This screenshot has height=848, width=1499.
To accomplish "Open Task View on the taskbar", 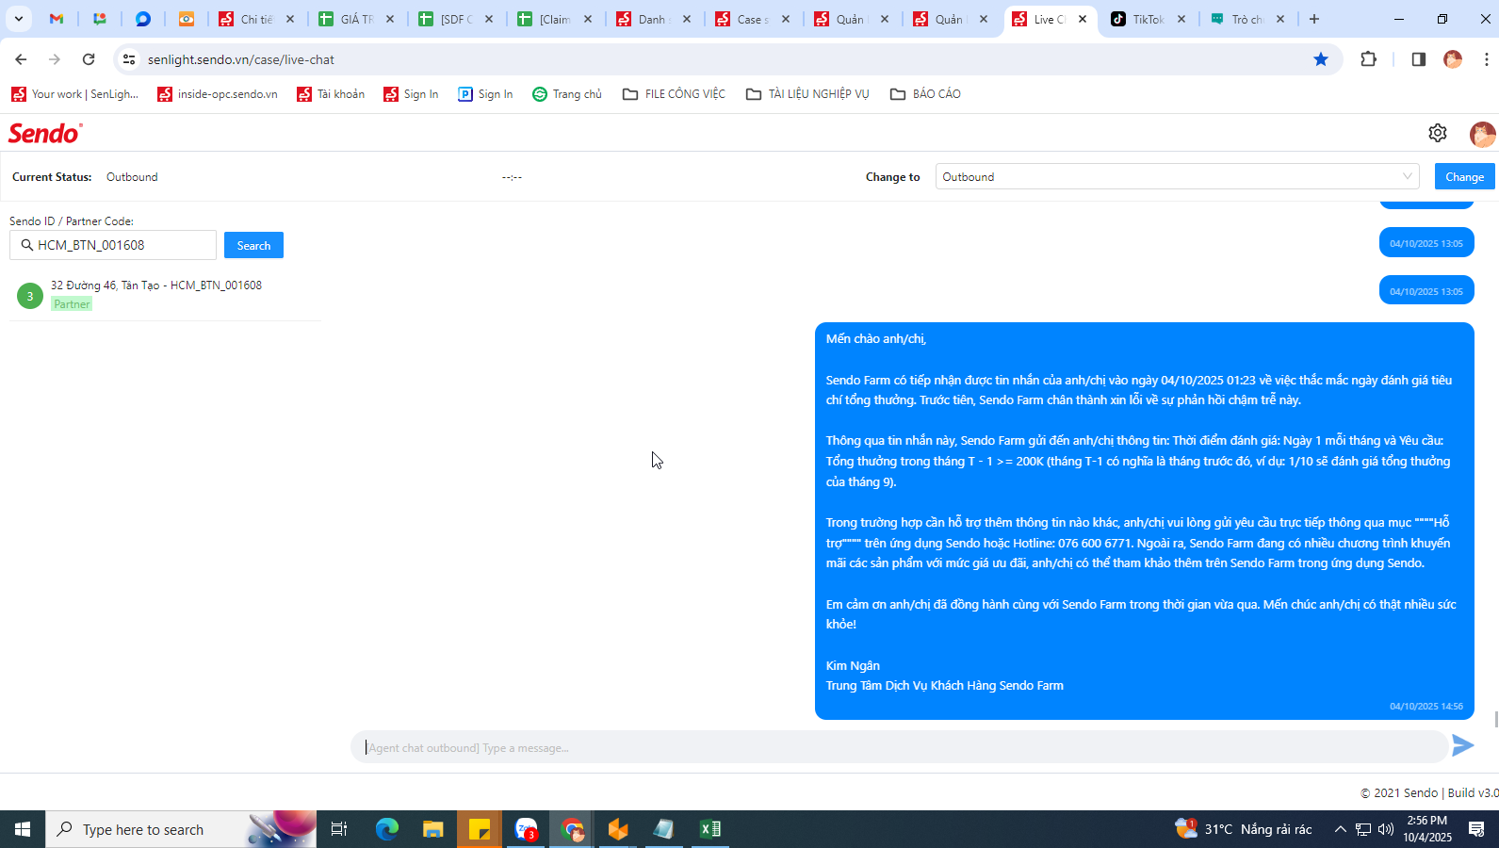I will click(x=339, y=829).
